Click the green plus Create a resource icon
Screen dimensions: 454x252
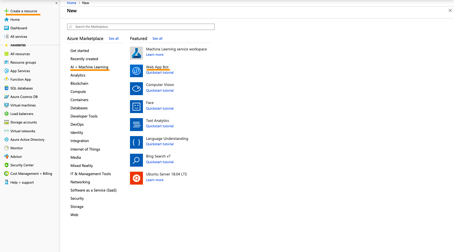click(6, 11)
